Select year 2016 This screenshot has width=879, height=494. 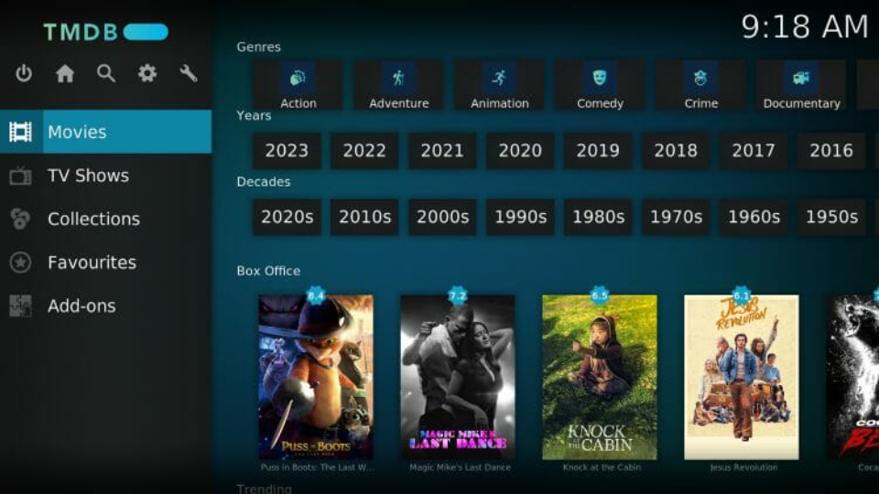click(831, 151)
